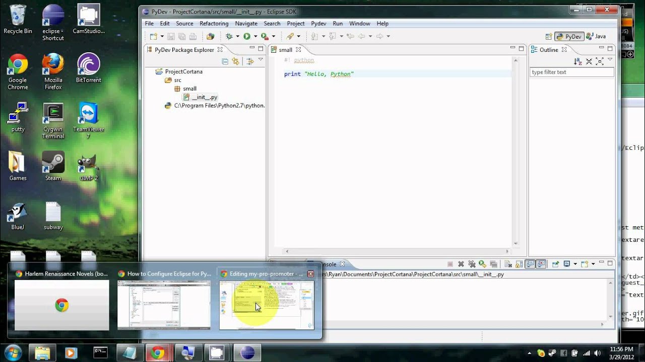The height and width of the screenshot is (362, 645).
Task: Open the New file dropdown arrow
Action: click(162, 36)
